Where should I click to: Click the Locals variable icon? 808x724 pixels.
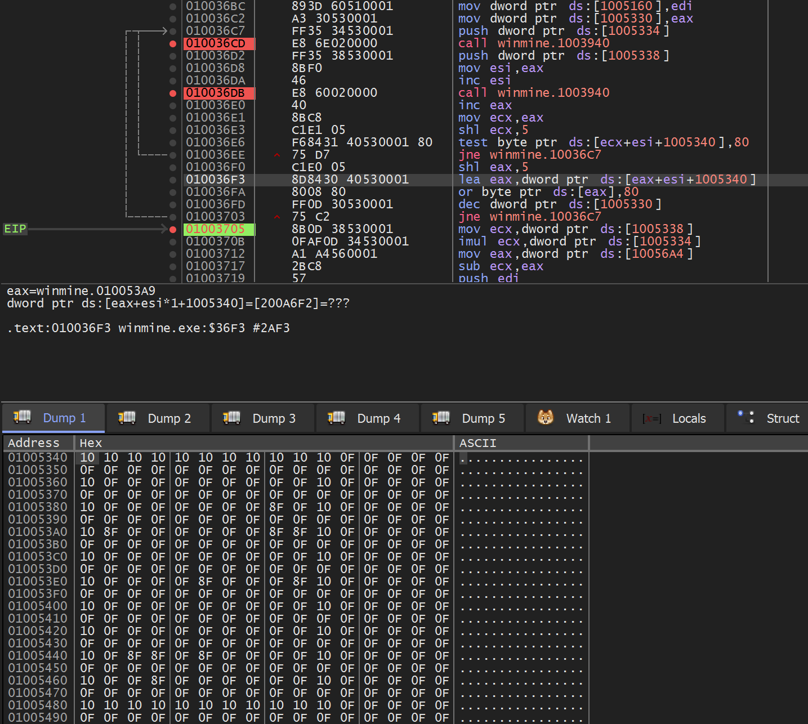tap(652, 418)
